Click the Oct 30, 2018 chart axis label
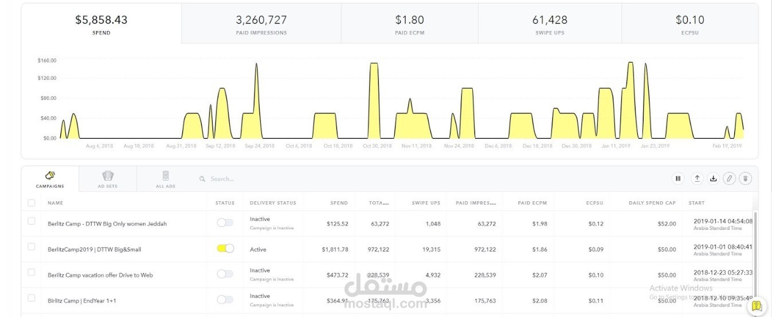The height and width of the screenshot is (317, 772). (377, 146)
